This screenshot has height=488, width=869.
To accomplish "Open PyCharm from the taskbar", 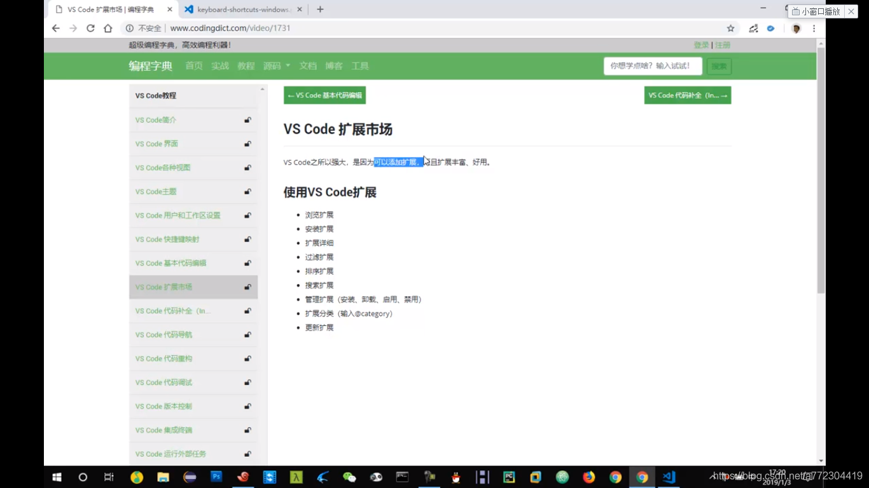I will click(509, 477).
